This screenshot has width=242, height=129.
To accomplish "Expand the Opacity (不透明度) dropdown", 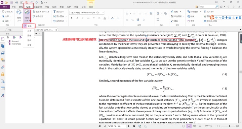I will pyautogui.click(x=184, y=16).
